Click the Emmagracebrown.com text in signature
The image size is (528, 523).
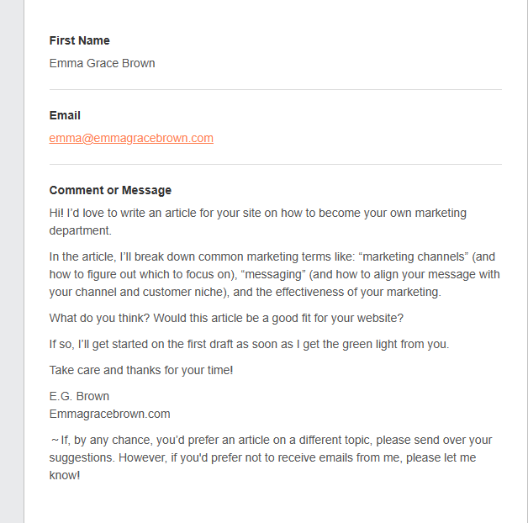(x=109, y=414)
